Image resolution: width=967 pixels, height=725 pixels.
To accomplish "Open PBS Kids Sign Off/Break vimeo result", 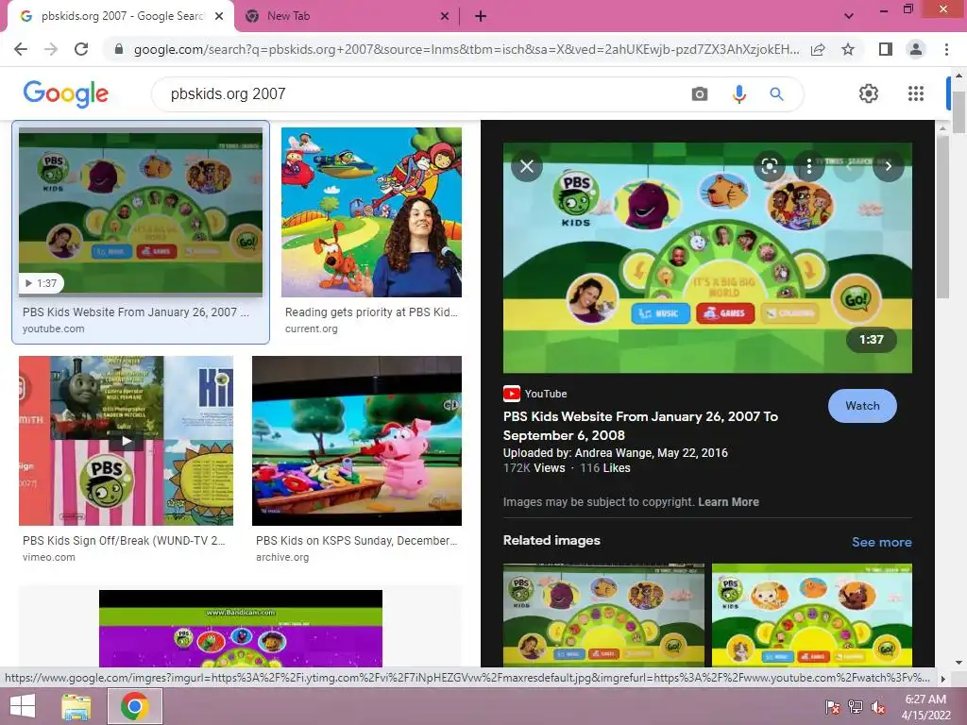I will (x=126, y=440).
